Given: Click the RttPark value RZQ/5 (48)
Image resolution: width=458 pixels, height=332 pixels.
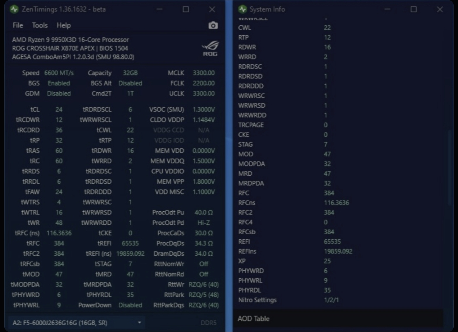Looking at the screenshot, I should (204, 295).
